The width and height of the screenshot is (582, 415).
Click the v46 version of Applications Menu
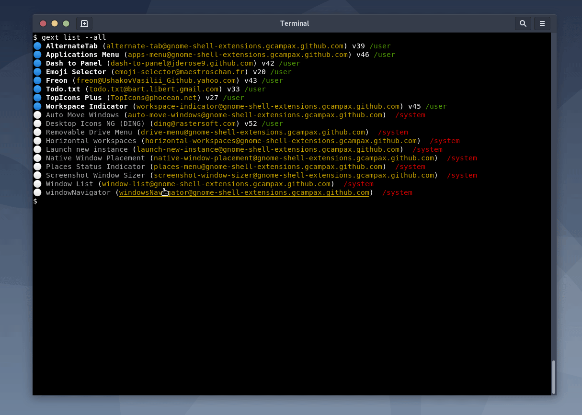coord(363,55)
